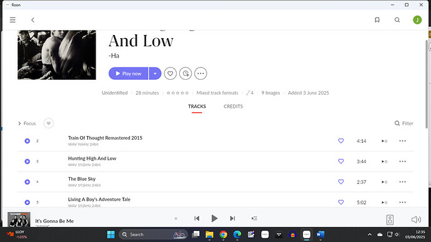Toggle the favorites heart filter next to Focus
Screen dimensions: 431x242
click(x=49, y=123)
